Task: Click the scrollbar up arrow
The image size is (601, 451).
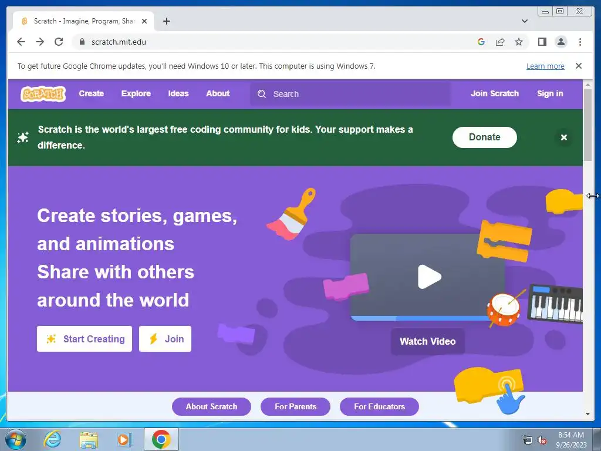Action: (588, 85)
